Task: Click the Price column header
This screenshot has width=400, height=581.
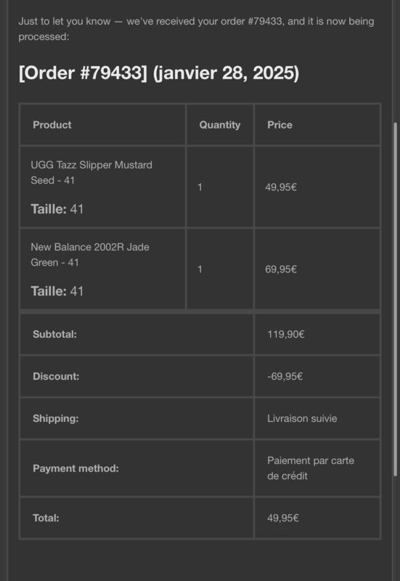Action: click(x=279, y=125)
